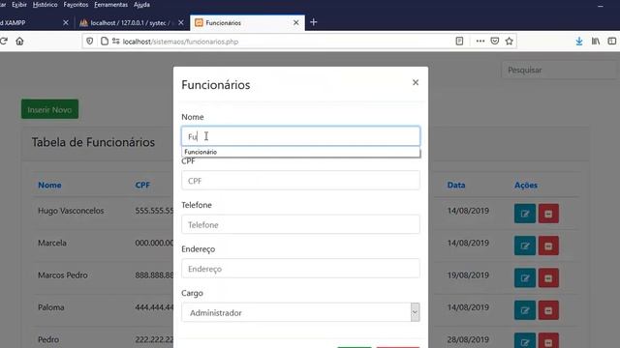620x348 pixels.
Task: Open the library icon
Action: click(x=596, y=41)
